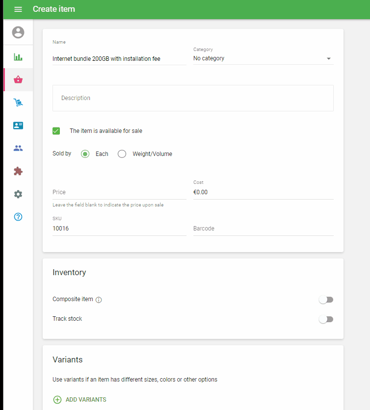Go to Reports bar chart icon
This screenshot has width=370, height=410.
(18, 57)
